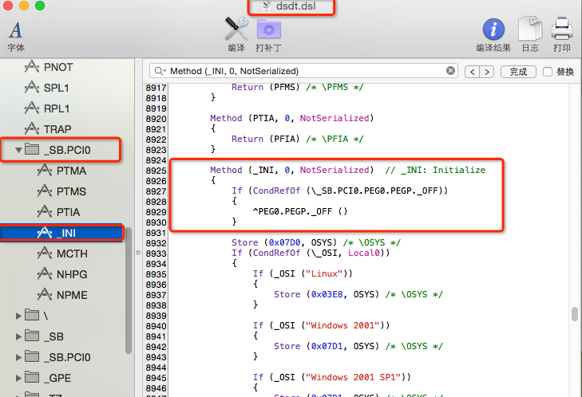Go to the next search match

[x=487, y=72]
